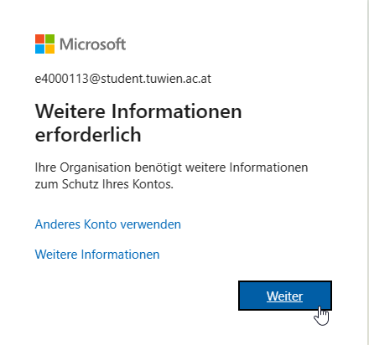
Task: Open the 'Anderes Konto verwenden' link
Action: click(x=108, y=224)
